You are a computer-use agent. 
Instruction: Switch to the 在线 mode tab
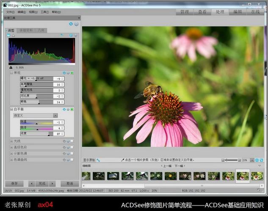tap(255, 12)
